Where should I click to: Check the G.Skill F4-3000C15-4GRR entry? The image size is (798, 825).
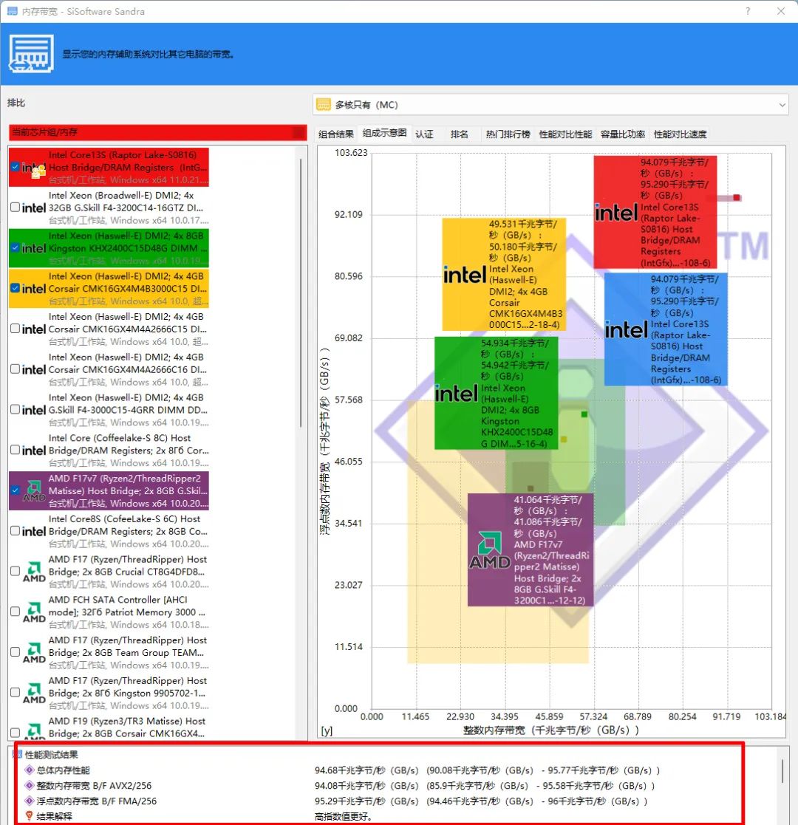(x=16, y=409)
